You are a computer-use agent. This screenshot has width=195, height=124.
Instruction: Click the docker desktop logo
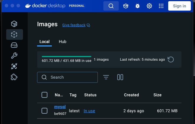click(x=45, y=6)
